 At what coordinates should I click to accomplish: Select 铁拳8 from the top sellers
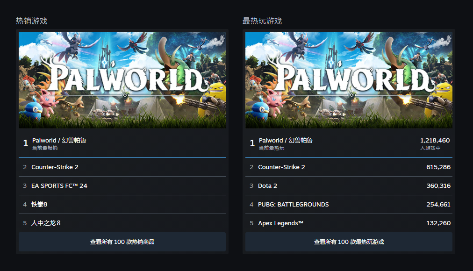[39, 205]
